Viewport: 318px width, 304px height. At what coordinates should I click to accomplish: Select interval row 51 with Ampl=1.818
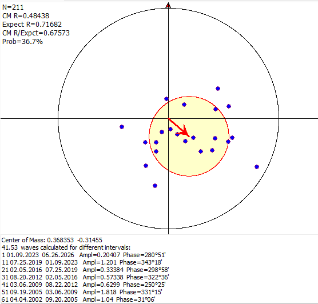point(82,292)
